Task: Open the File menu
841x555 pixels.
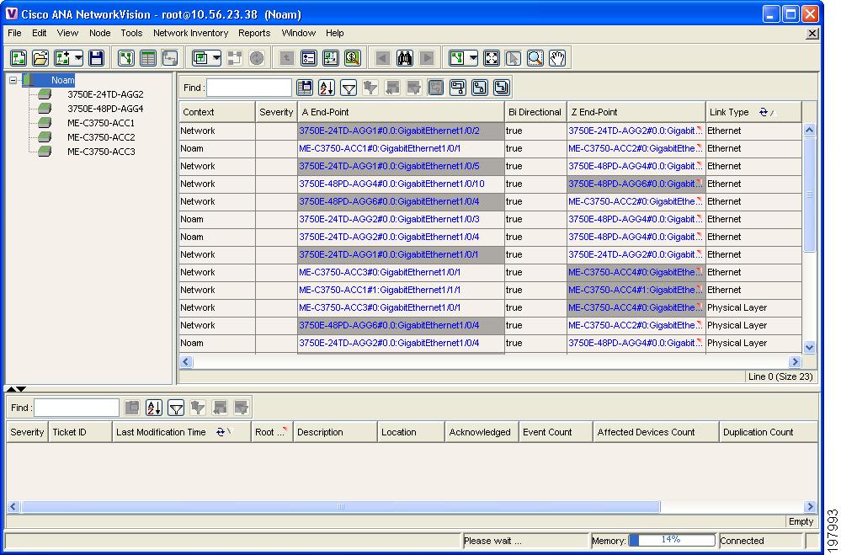Action: [x=14, y=34]
